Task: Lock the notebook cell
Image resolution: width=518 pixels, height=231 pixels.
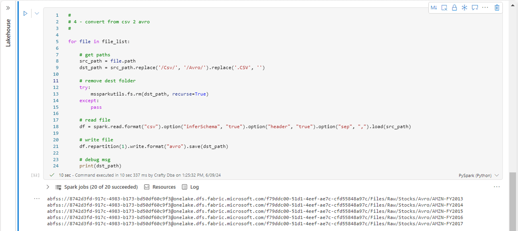Action: [x=454, y=8]
